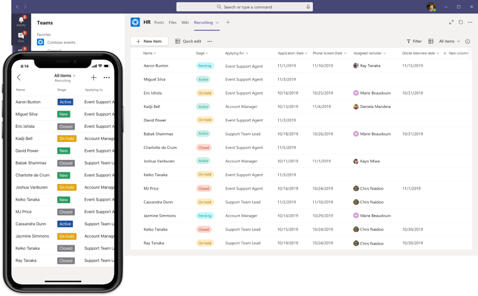Click the Quick edit button
Viewport: 478px width, 296px height.
pos(188,41)
